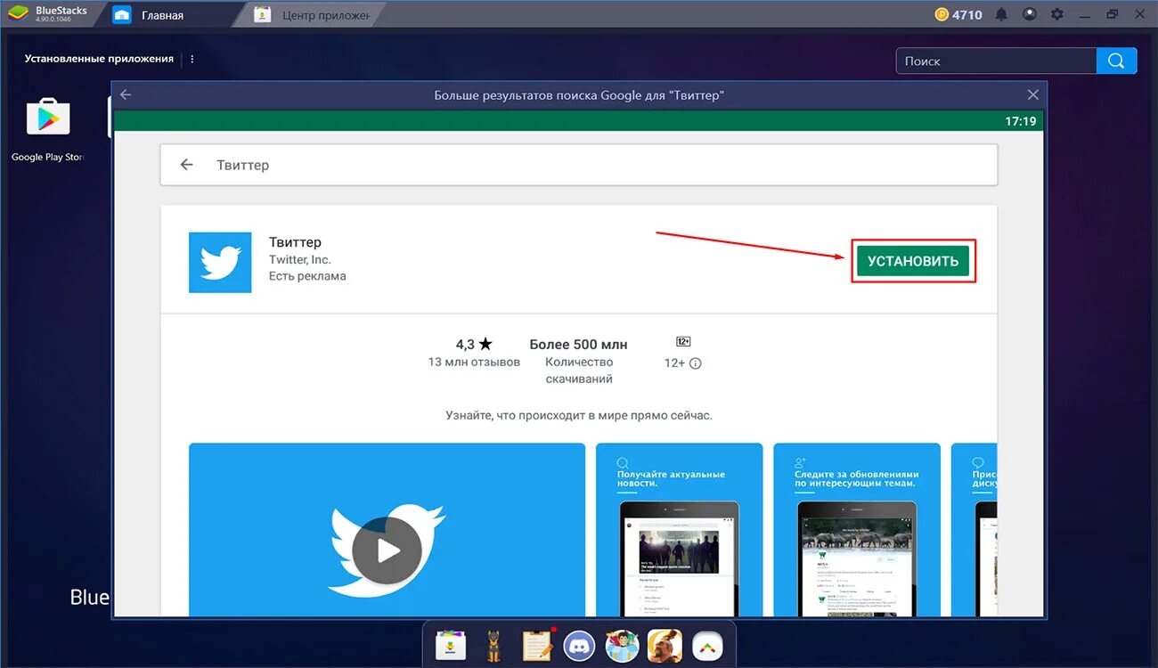Open the Twitter app icon
Screen dimensions: 1158x668
click(x=220, y=262)
